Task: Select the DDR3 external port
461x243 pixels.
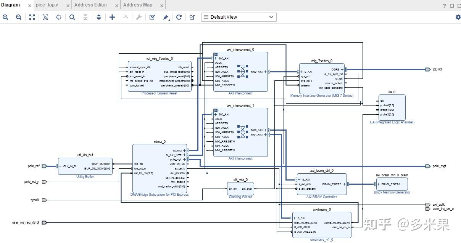Action: click(x=428, y=69)
